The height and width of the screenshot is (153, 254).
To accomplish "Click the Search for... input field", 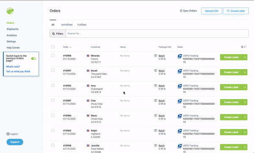I will [x=157, y=33].
